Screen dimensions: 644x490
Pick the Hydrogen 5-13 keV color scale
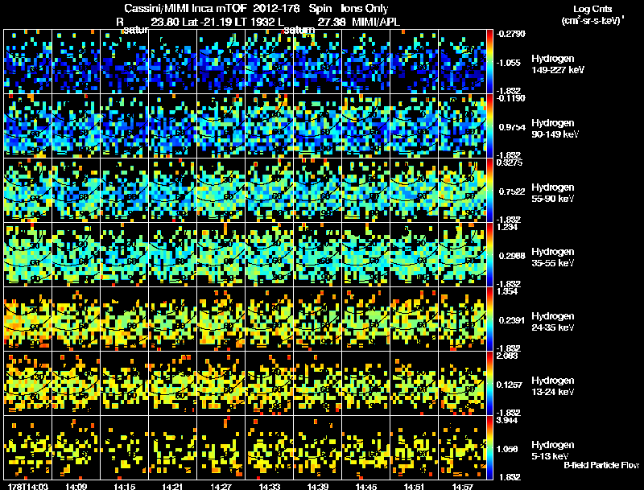pos(489,447)
